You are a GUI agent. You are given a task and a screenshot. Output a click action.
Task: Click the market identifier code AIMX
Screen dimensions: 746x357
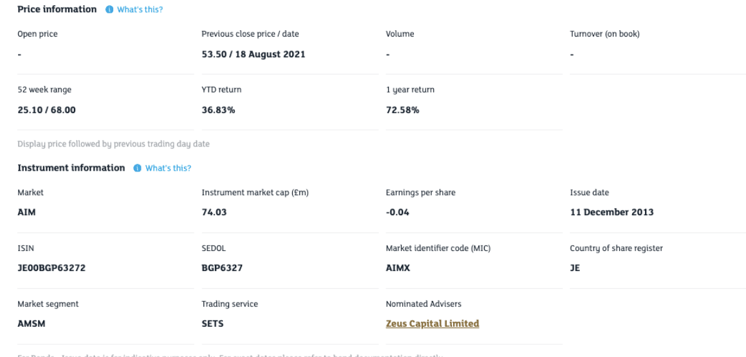pyautogui.click(x=398, y=268)
